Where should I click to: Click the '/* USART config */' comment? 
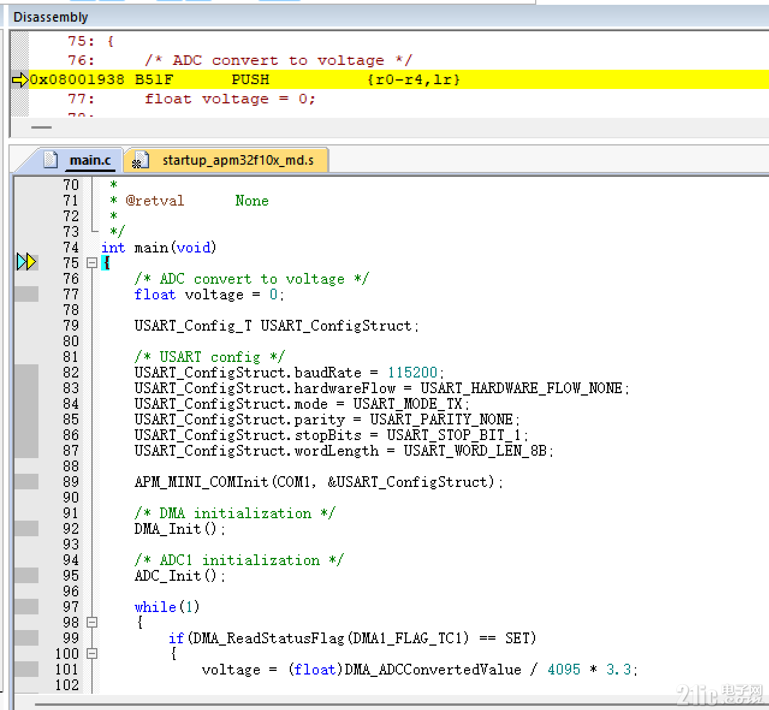(x=209, y=357)
